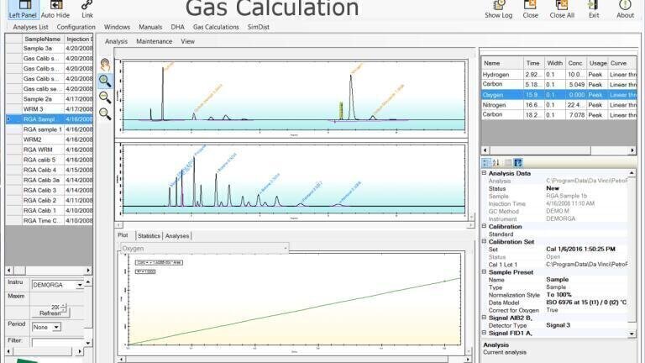The width and height of the screenshot is (645, 363).
Task: Open the Windows menu
Action: point(117,27)
